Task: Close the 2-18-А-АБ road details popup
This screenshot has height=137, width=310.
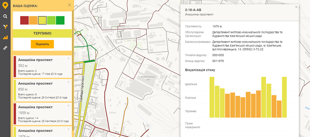Action: (x=296, y=7)
